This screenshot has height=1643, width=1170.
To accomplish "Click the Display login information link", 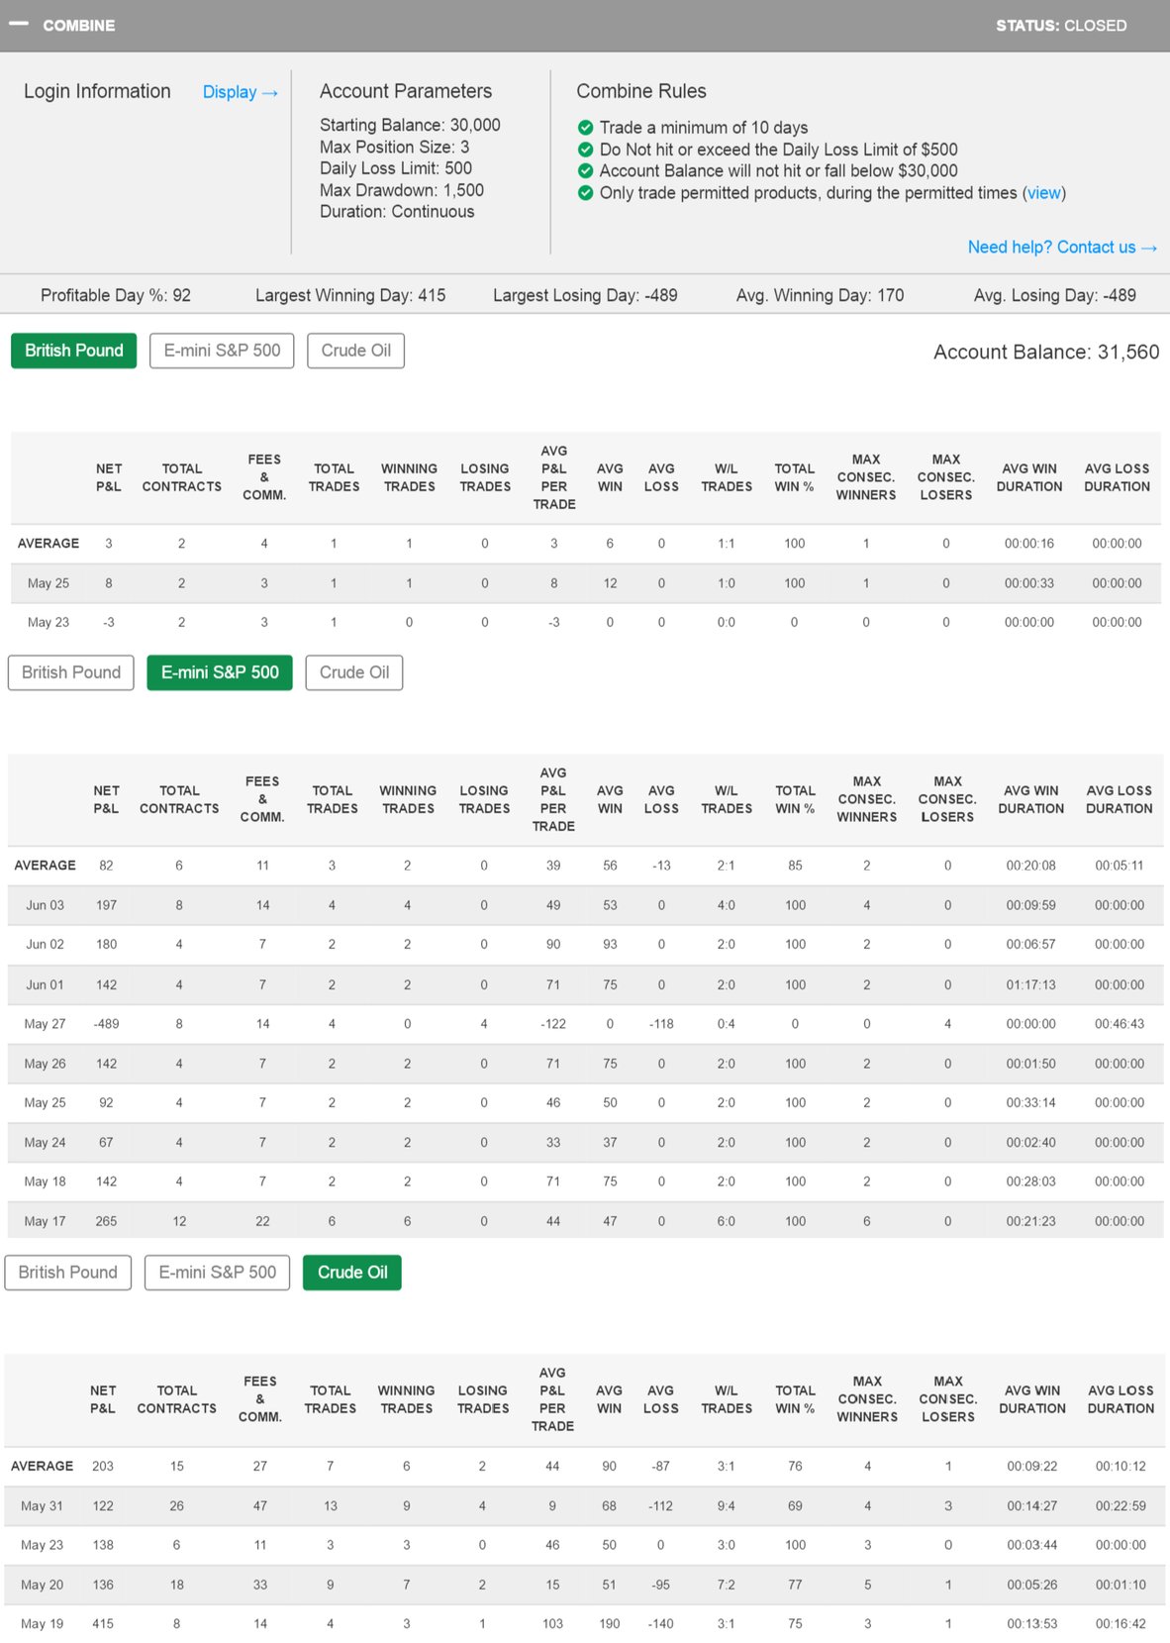I will tap(240, 92).
